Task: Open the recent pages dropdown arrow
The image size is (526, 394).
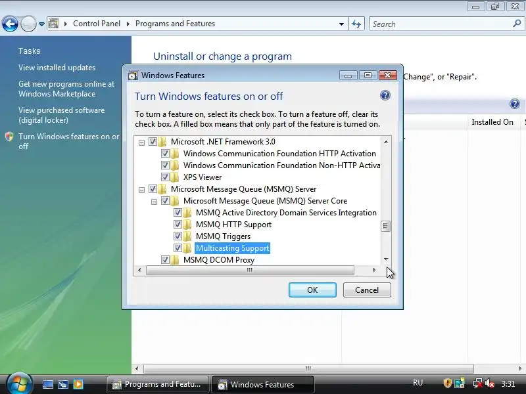Action: tap(41, 24)
